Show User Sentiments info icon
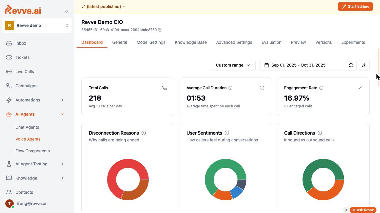380x213 pixels. 227,133
